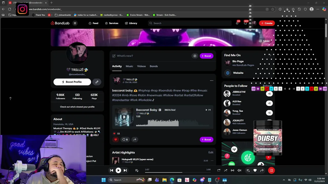
Task: Switch to the Videos tab
Action: pyautogui.click(x=141, y=66)
